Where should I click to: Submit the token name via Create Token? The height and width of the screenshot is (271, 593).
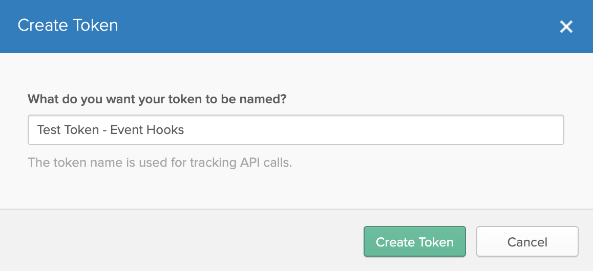414,242
